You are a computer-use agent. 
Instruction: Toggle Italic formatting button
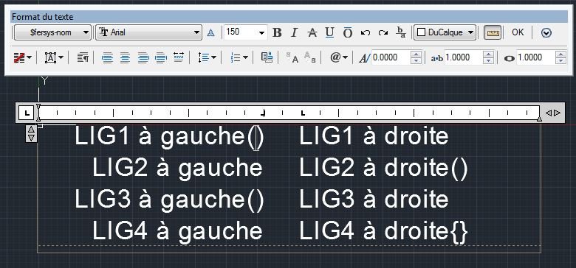point(294,32)
